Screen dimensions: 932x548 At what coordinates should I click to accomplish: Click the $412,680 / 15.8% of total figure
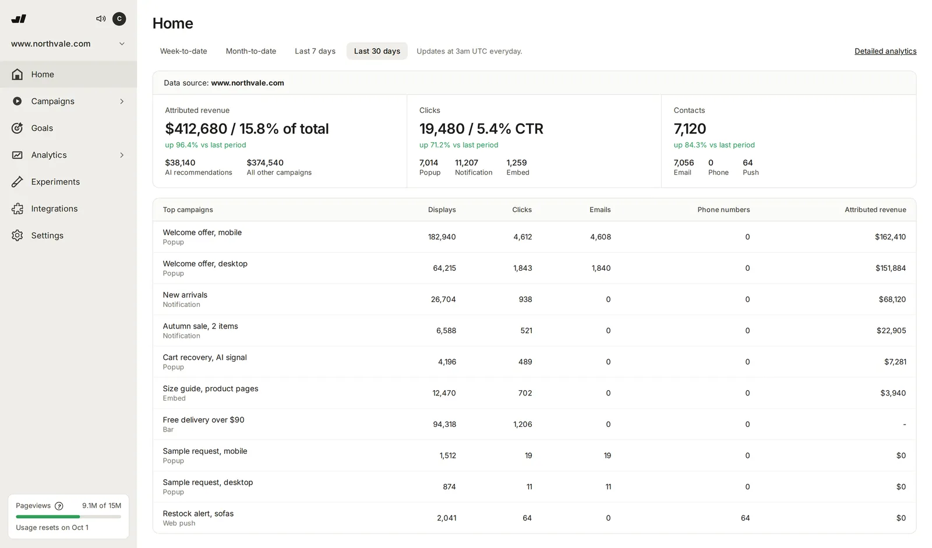pyautogui.click(x=247, y=129)
